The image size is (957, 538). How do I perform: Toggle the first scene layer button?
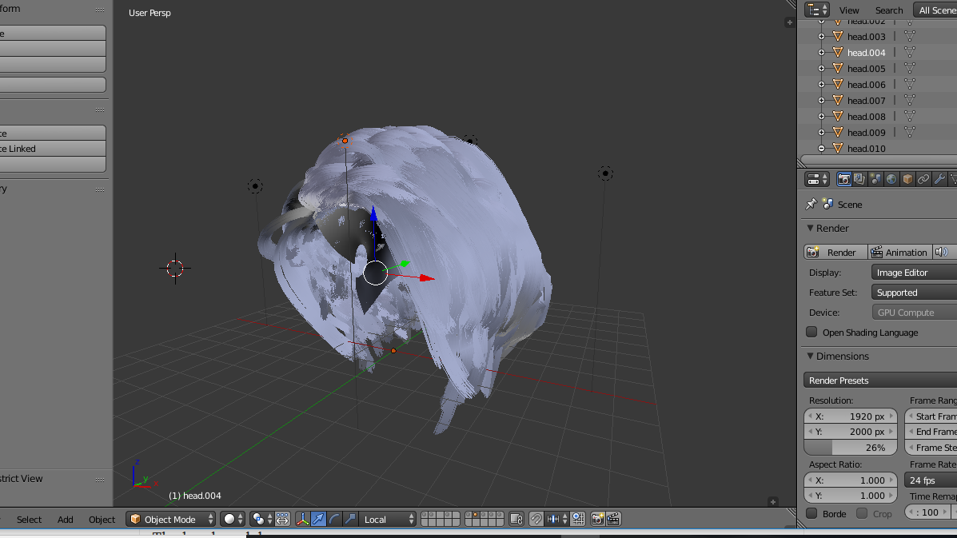425,516
